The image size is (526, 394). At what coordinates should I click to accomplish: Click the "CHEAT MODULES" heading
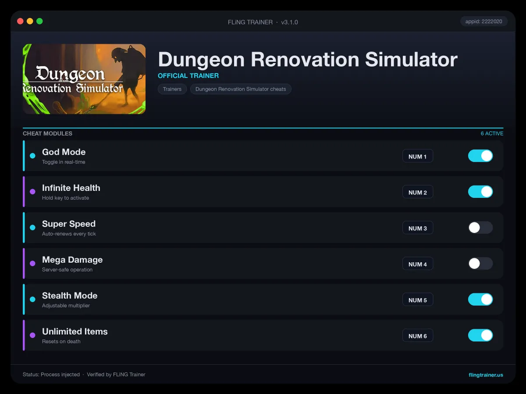click(47, 134)
